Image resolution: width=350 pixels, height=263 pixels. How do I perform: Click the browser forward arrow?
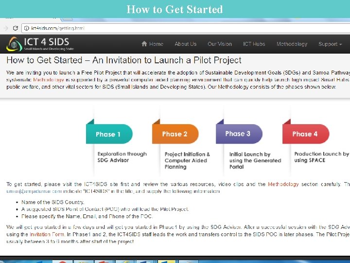tap(6, 28)
